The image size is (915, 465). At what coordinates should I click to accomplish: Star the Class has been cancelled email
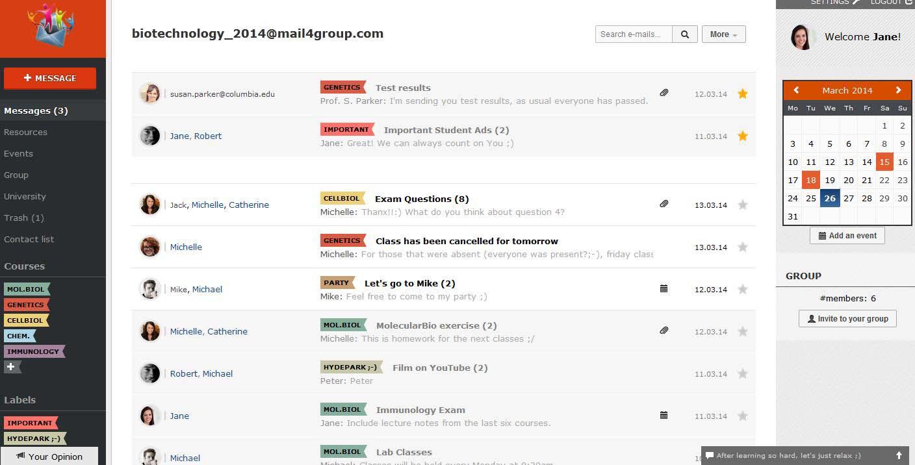click(743, 247)
